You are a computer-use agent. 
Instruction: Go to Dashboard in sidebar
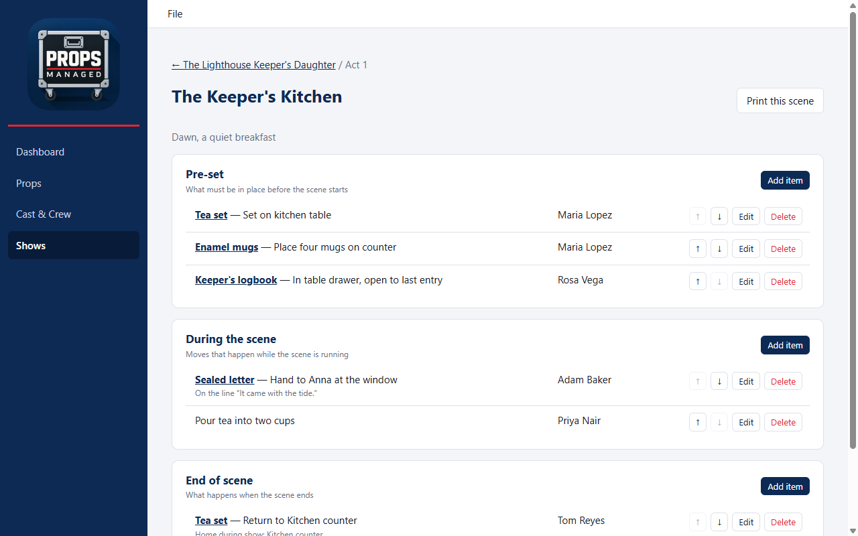tap(74, 152)
